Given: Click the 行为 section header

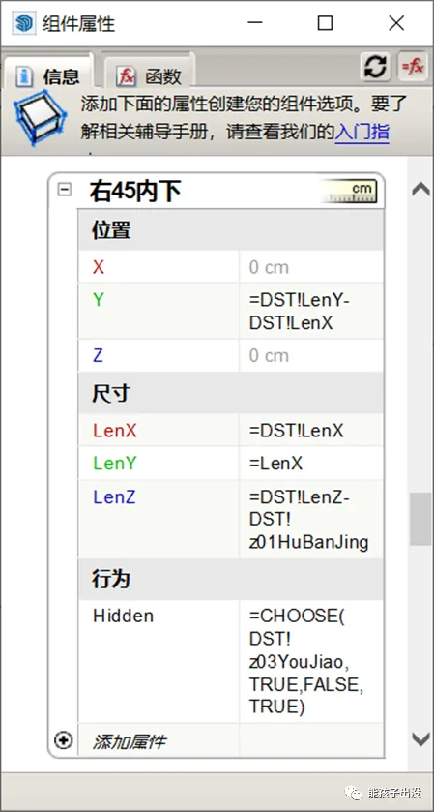Looking at the screenshot, I should 231,579.
